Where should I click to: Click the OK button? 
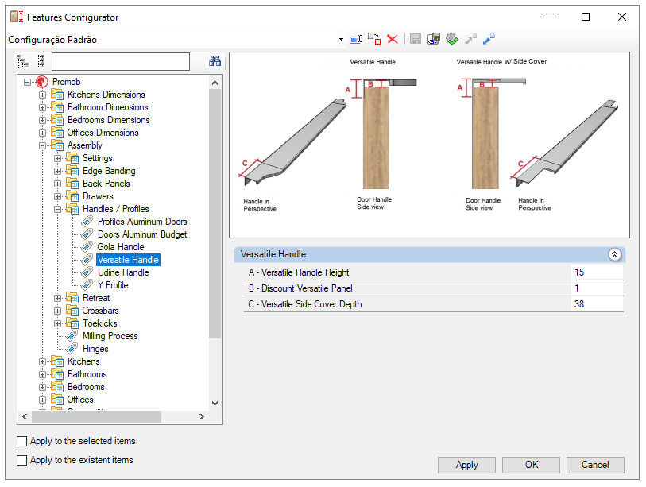coord(531,466)
